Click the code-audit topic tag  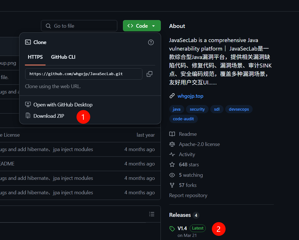coord(183,119)
